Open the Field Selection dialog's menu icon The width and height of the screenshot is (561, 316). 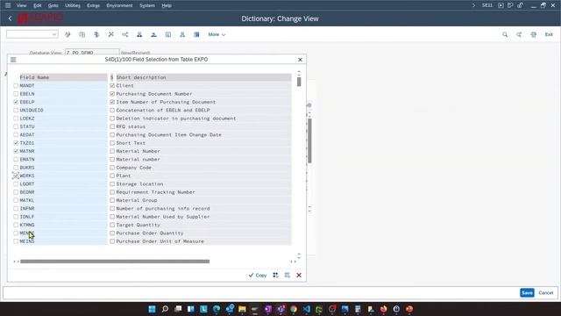pyautogui.click(x=13, y=60)
